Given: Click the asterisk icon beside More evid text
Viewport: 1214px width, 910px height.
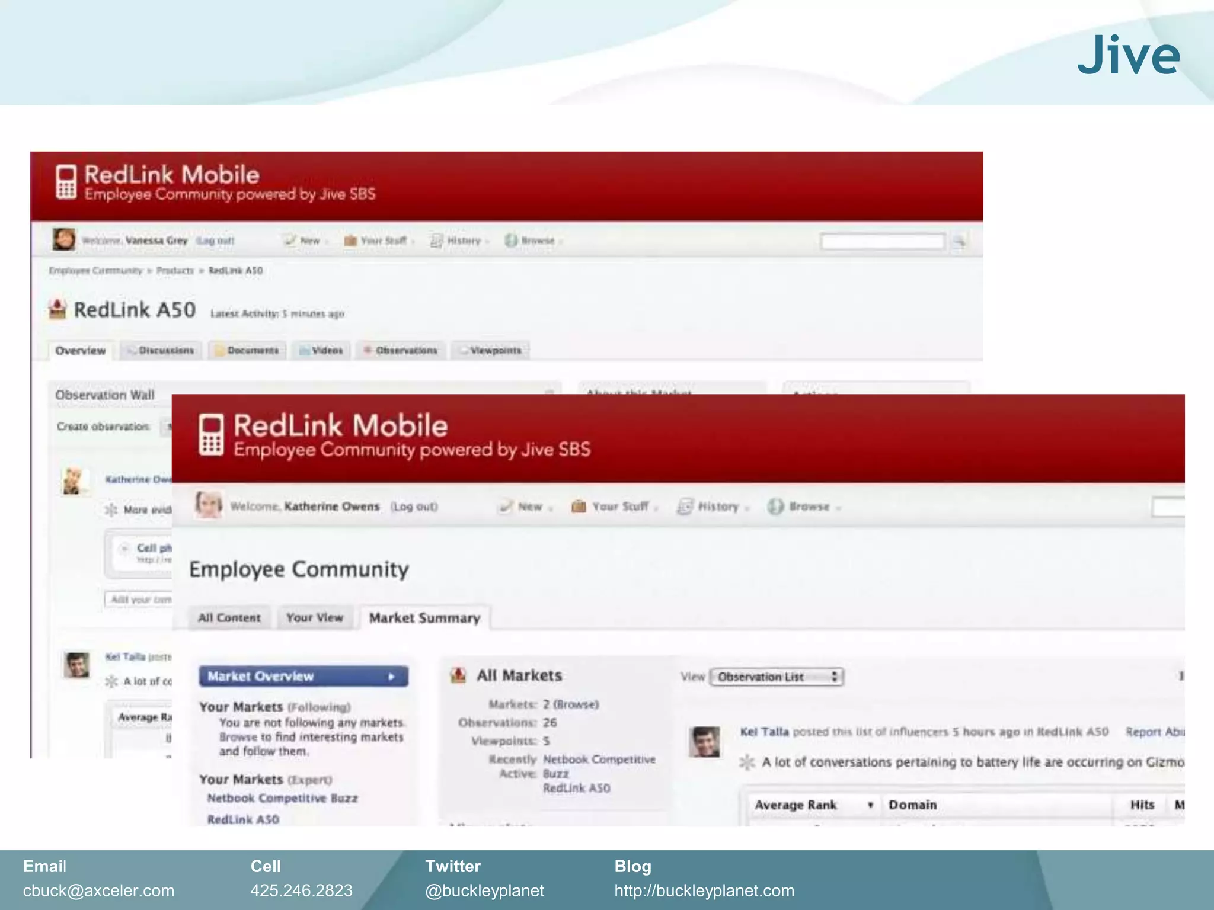Looking at the screenshot, I should click(x=111, y=510).
